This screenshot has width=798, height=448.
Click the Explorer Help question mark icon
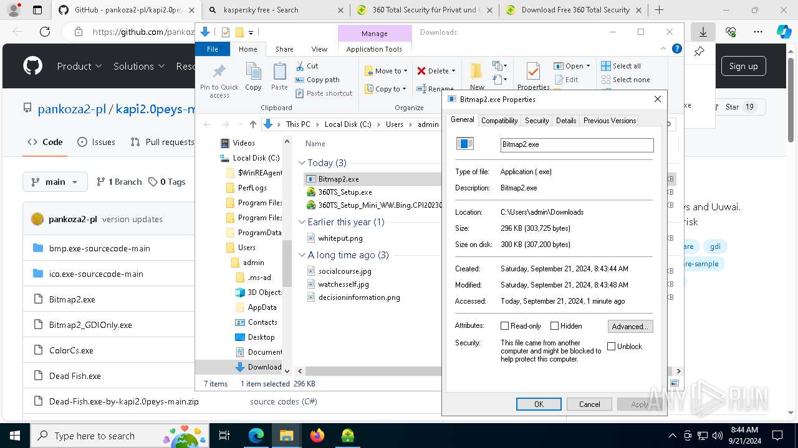click(x=677, y=49)
